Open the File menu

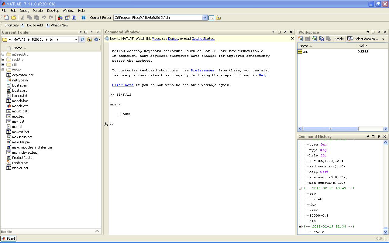4,11
